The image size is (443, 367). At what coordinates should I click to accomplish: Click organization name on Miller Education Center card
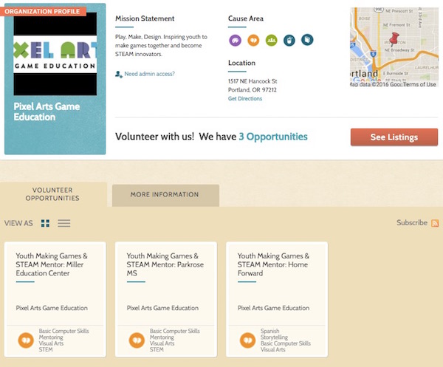(52, 308)
